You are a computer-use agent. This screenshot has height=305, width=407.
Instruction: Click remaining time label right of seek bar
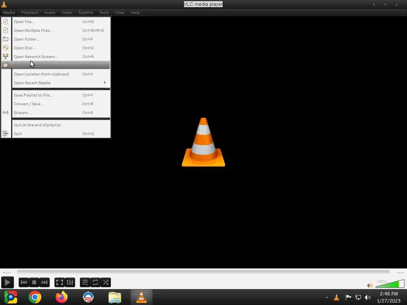(400, 272)
